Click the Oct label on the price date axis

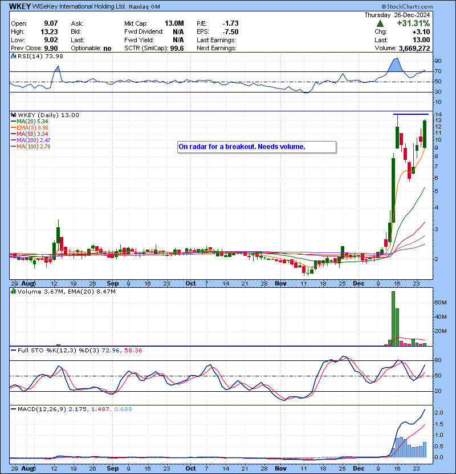pyautogui.click(x=190, y=283)
